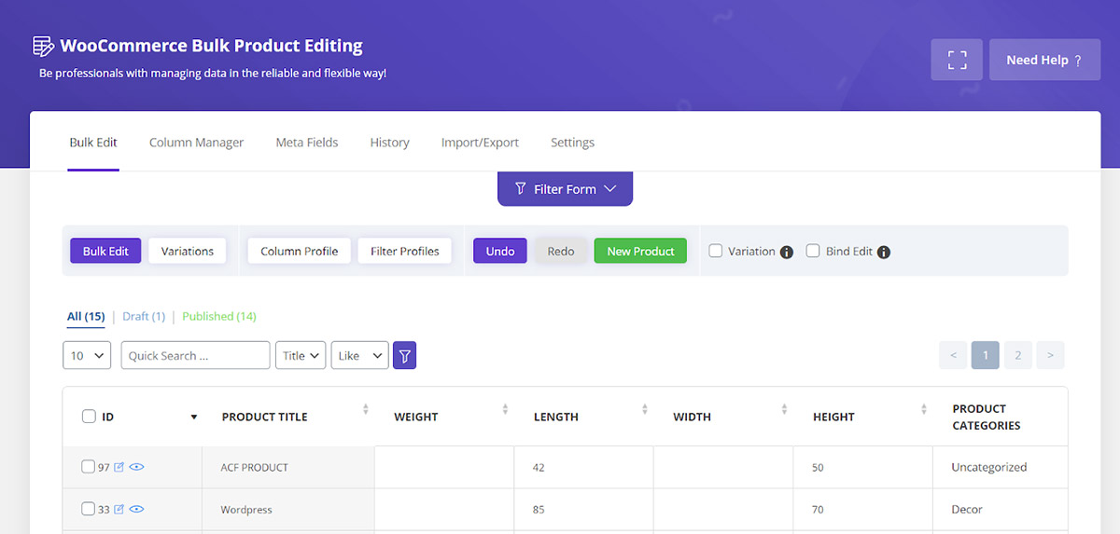Go to previous page arrow
The image size is (1120, 534).
coord(953,355)
